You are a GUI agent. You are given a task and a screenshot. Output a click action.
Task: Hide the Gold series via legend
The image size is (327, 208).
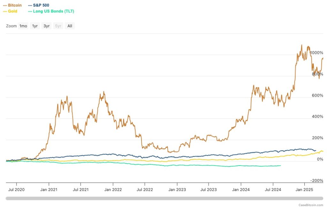[10, 11]
